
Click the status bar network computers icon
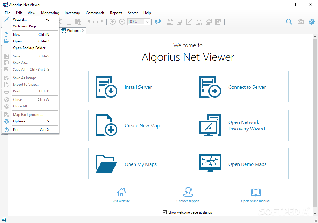click(4, 219)
